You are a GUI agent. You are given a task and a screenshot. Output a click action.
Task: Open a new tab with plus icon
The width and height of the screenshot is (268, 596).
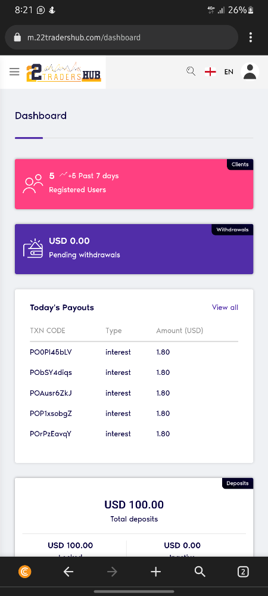[x=156, y=572]
